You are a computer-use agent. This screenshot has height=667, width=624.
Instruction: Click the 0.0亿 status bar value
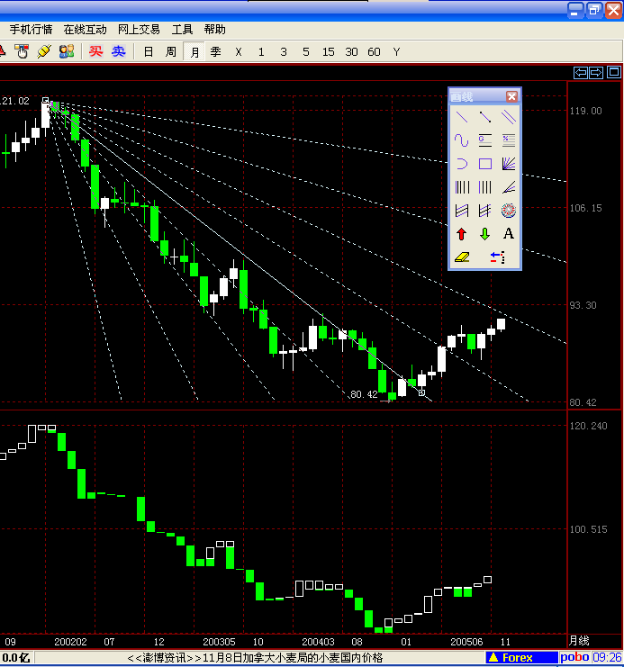point(15,658)
